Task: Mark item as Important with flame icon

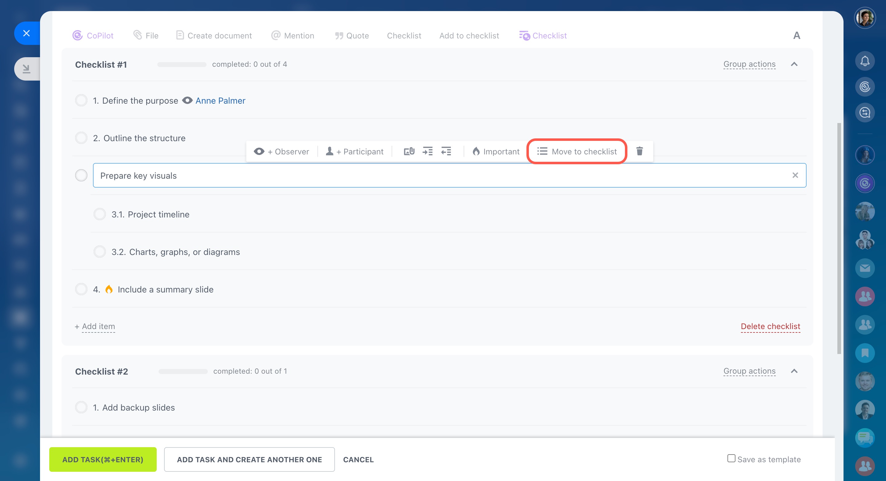Action: pos(496,152)
